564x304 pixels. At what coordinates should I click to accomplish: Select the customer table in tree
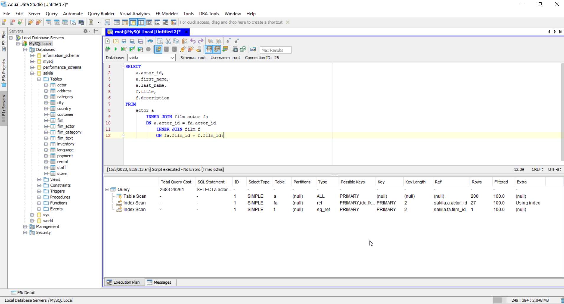point(65,115)
